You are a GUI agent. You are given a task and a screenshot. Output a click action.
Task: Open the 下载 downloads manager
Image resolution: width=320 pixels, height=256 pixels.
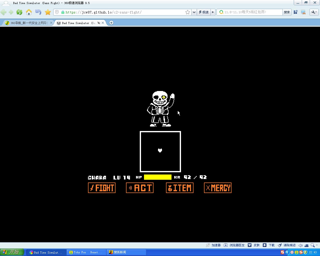(x=269, y=245)
